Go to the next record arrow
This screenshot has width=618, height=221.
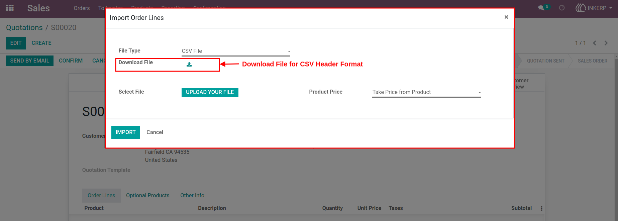tap(606, 43)
